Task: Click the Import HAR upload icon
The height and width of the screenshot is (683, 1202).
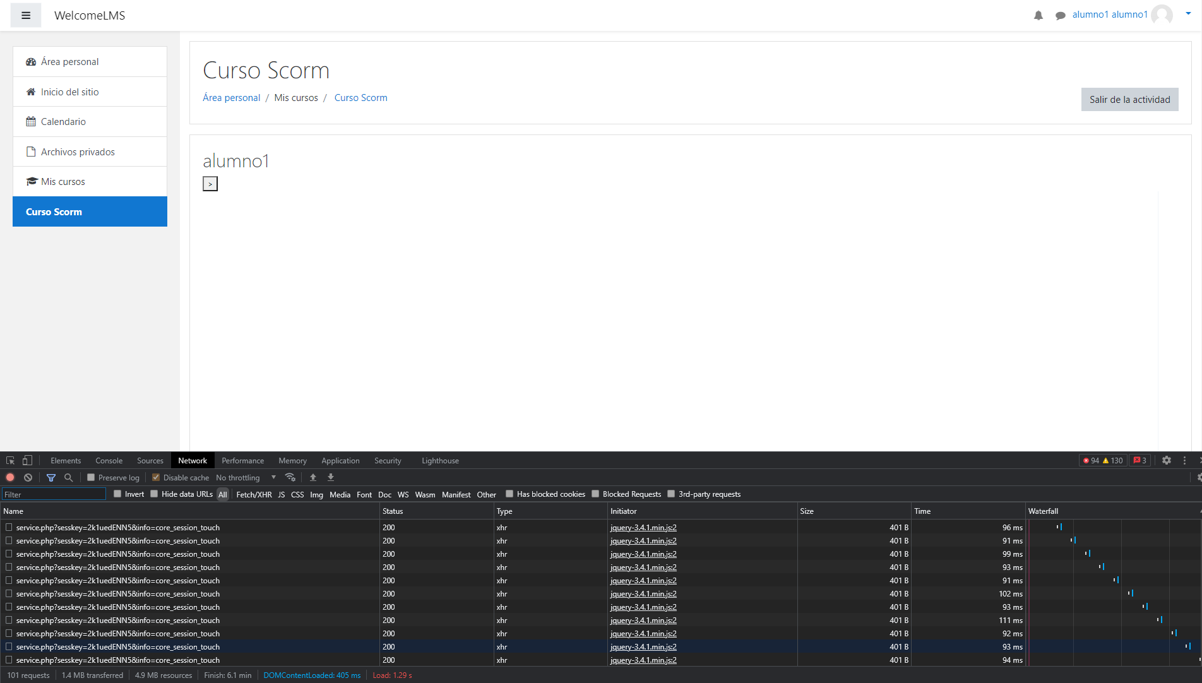Action: click(313, 478)
